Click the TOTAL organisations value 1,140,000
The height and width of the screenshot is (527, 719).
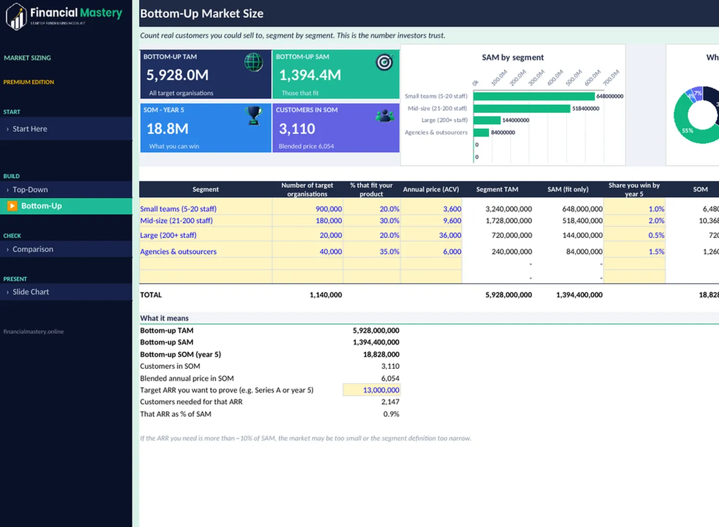tap(326, 295)
